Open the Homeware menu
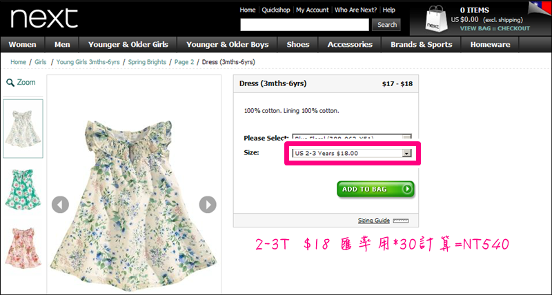This screenshot has width=552, height=295. tap(490, 45)
